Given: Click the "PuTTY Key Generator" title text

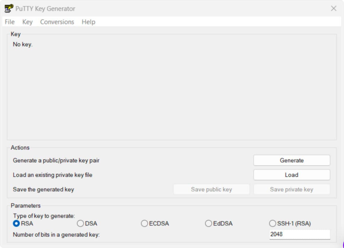Looking at the screenshot, I should tap(45, 9).
